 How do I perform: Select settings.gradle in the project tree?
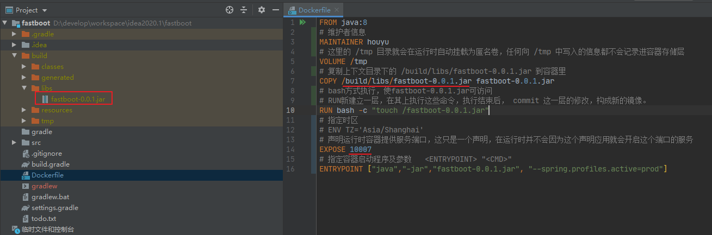click(x=54, y=208)
